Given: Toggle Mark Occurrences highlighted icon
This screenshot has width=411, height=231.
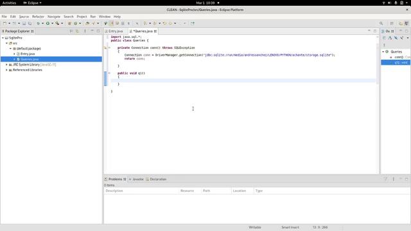Looking at the screenshot, I should 112,23.
